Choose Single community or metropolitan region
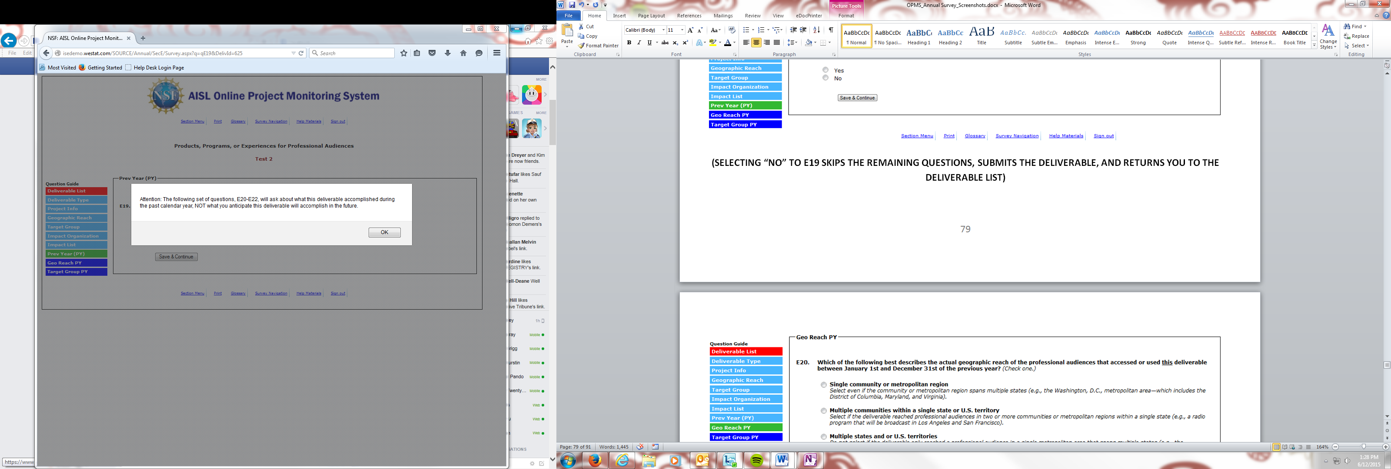This screenshot has width=1391, height=469. point(823,385)
